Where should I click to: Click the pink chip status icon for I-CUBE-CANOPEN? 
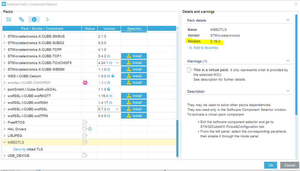click(x=85, y=82)
